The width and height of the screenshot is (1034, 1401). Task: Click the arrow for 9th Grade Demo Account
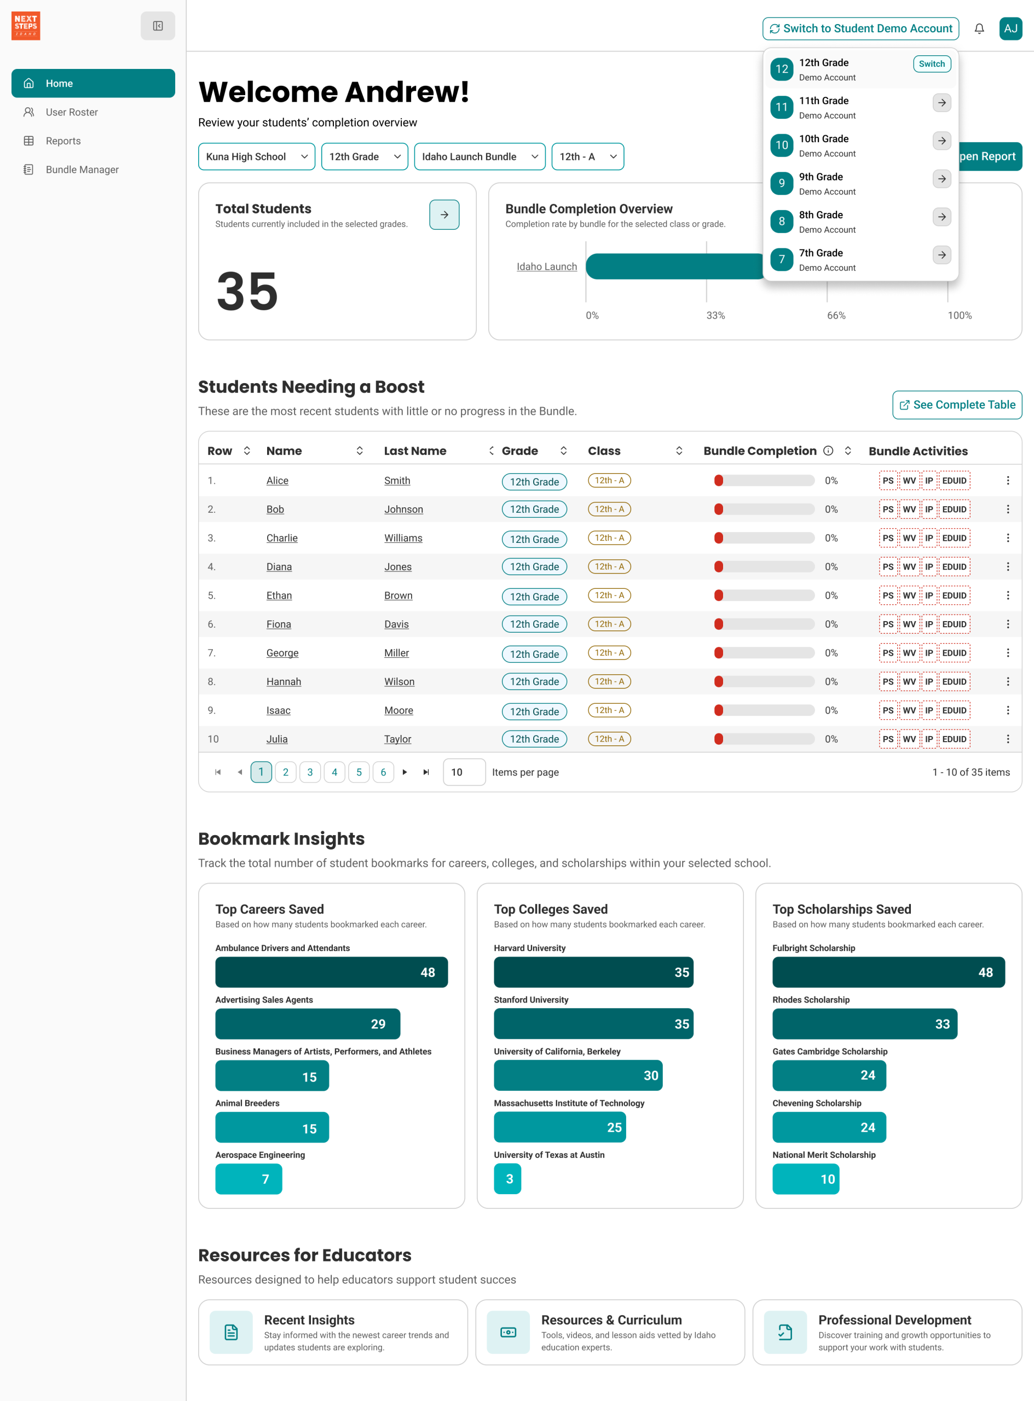941,179
